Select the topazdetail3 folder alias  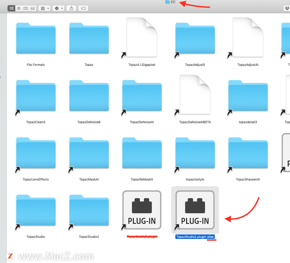pyautogui.click(x=248, y=96)
